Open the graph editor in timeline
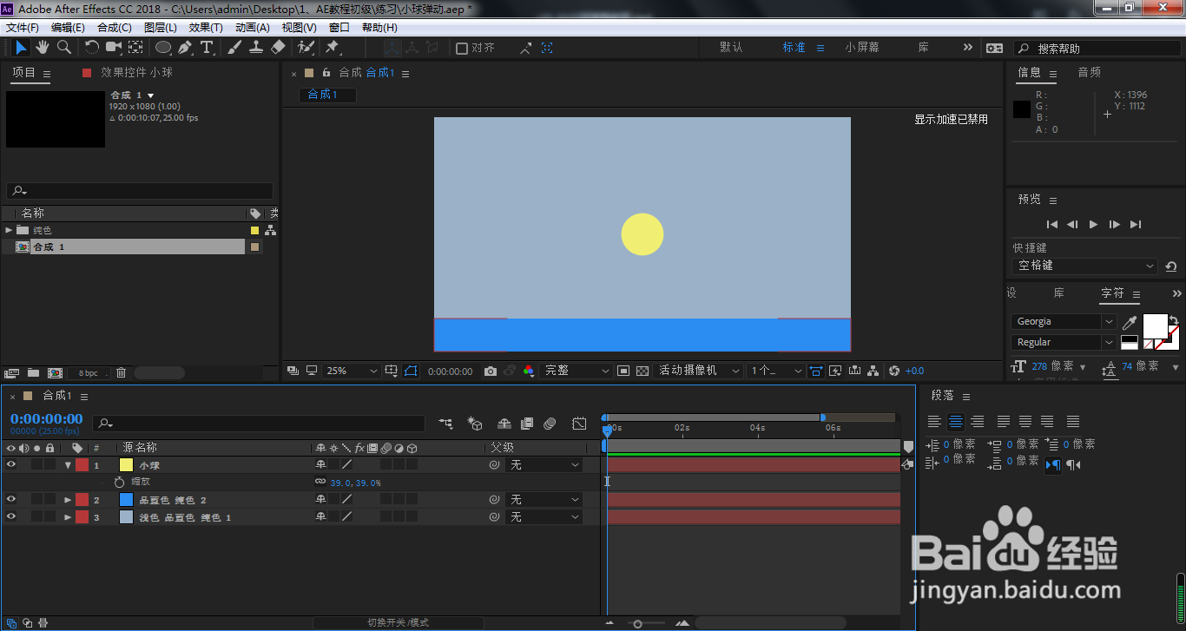The width and height of the screenshot is (1186, 631). 579,424
